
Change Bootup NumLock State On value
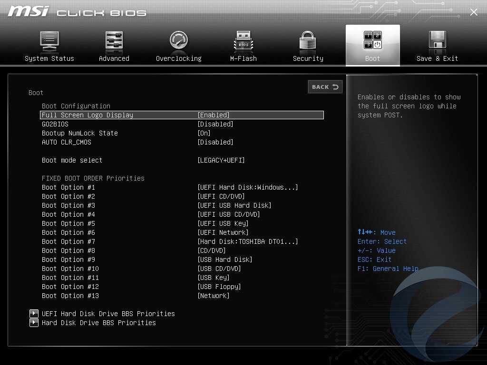coord(204,133)
